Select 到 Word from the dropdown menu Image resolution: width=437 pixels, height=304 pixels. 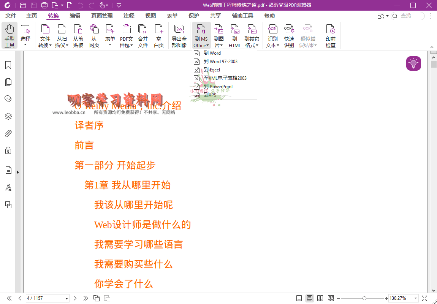212,53
